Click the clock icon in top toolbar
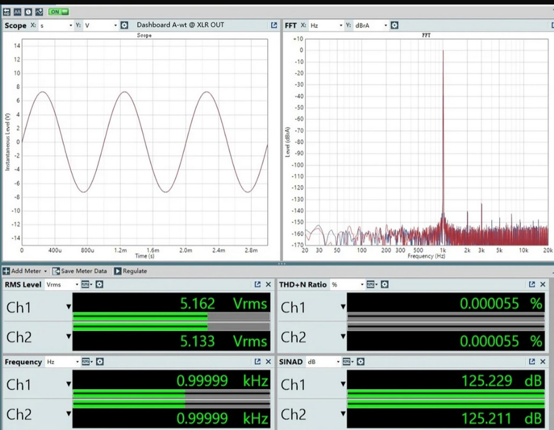The image size is (554, 430). [x=28, y=12]
